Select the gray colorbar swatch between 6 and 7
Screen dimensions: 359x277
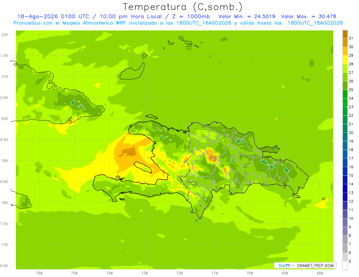tap(345, 248)
